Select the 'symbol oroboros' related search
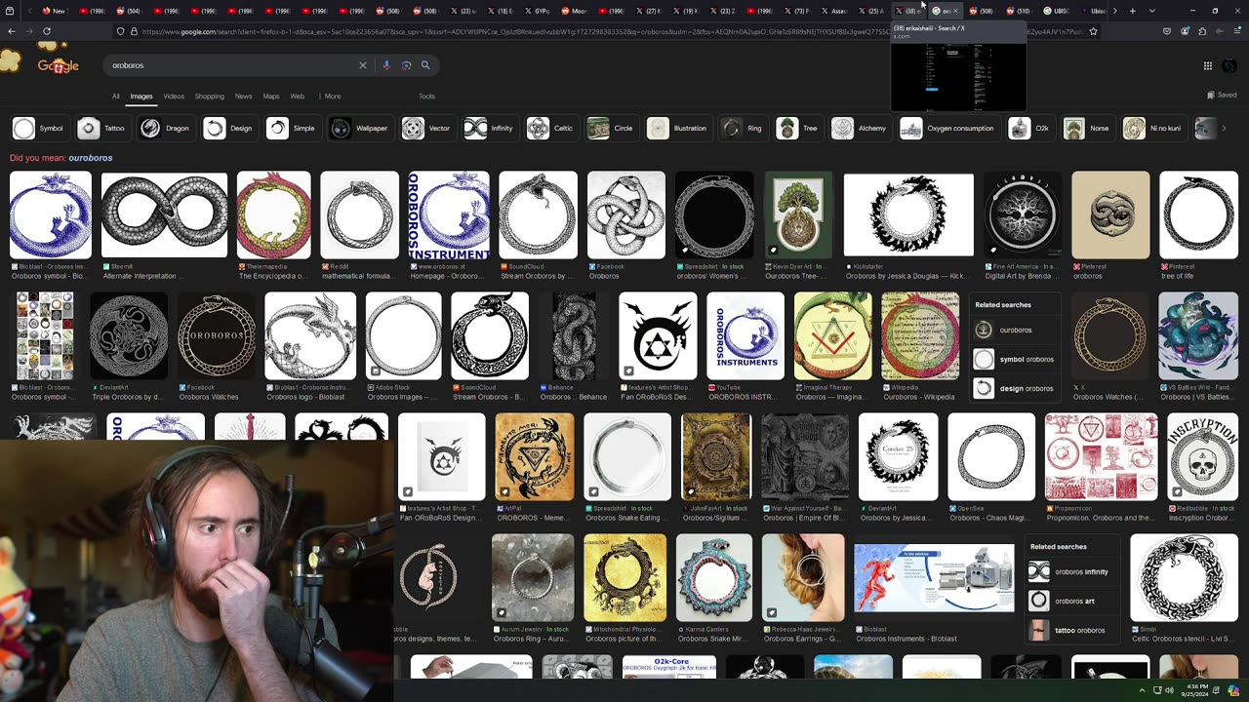 [x=1016, y=359]
